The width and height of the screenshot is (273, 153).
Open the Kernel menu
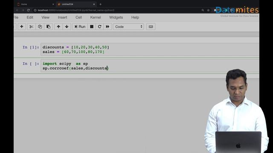(x=96, y=17)
